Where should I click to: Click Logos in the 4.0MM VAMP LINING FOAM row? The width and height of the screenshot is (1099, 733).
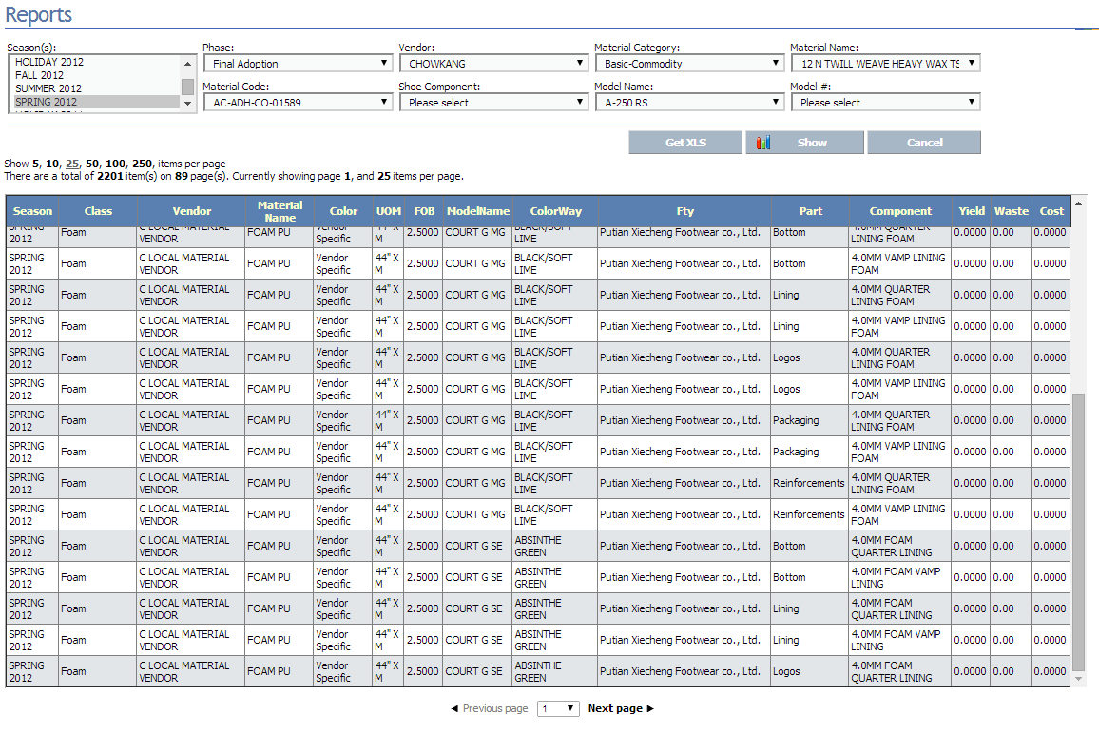tap(786, 389)
